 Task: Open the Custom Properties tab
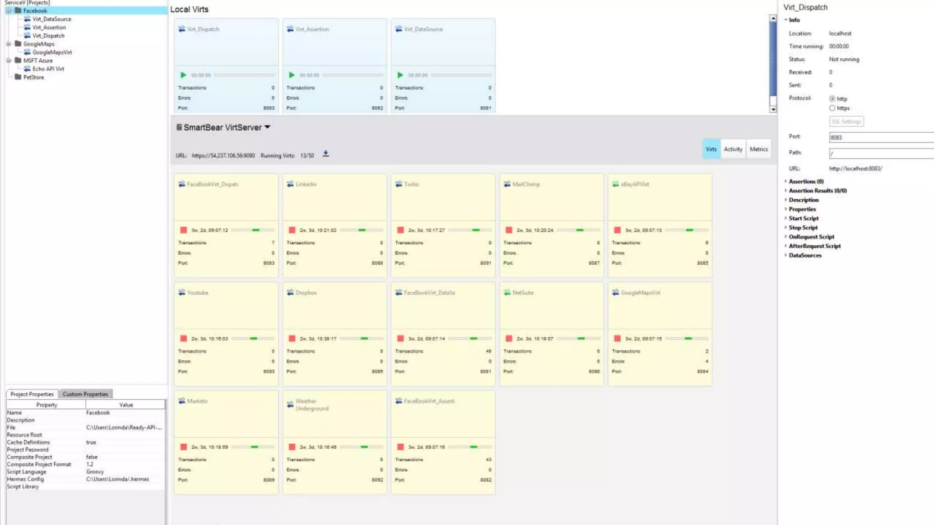pos(85,394)
